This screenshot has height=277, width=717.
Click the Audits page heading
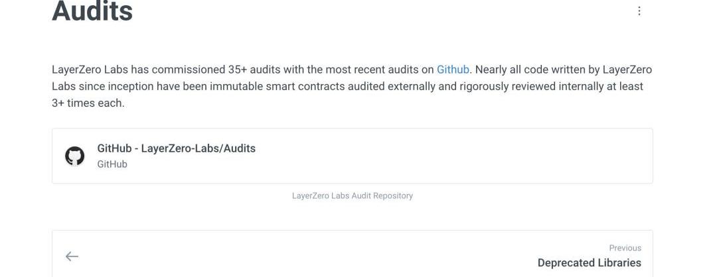click(92, 11)
